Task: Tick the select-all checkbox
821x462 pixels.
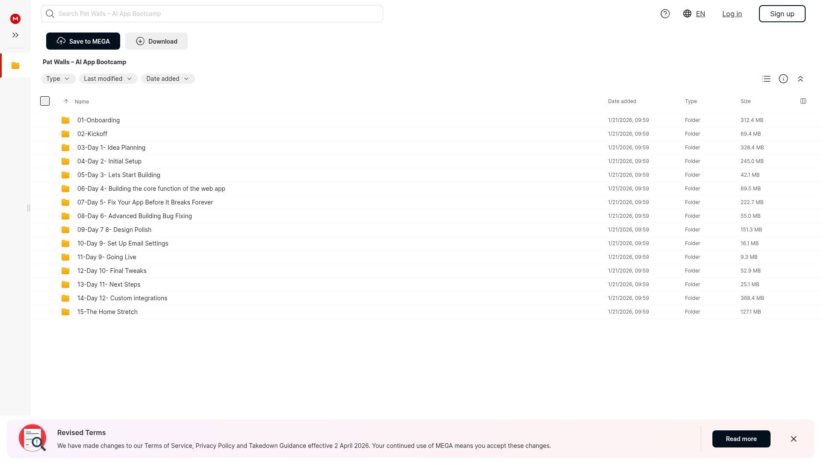Action: coord(45,101)
